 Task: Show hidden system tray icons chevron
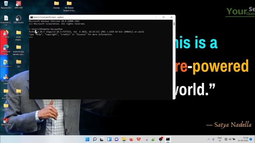pyautogui.click(x=208, y=139)
